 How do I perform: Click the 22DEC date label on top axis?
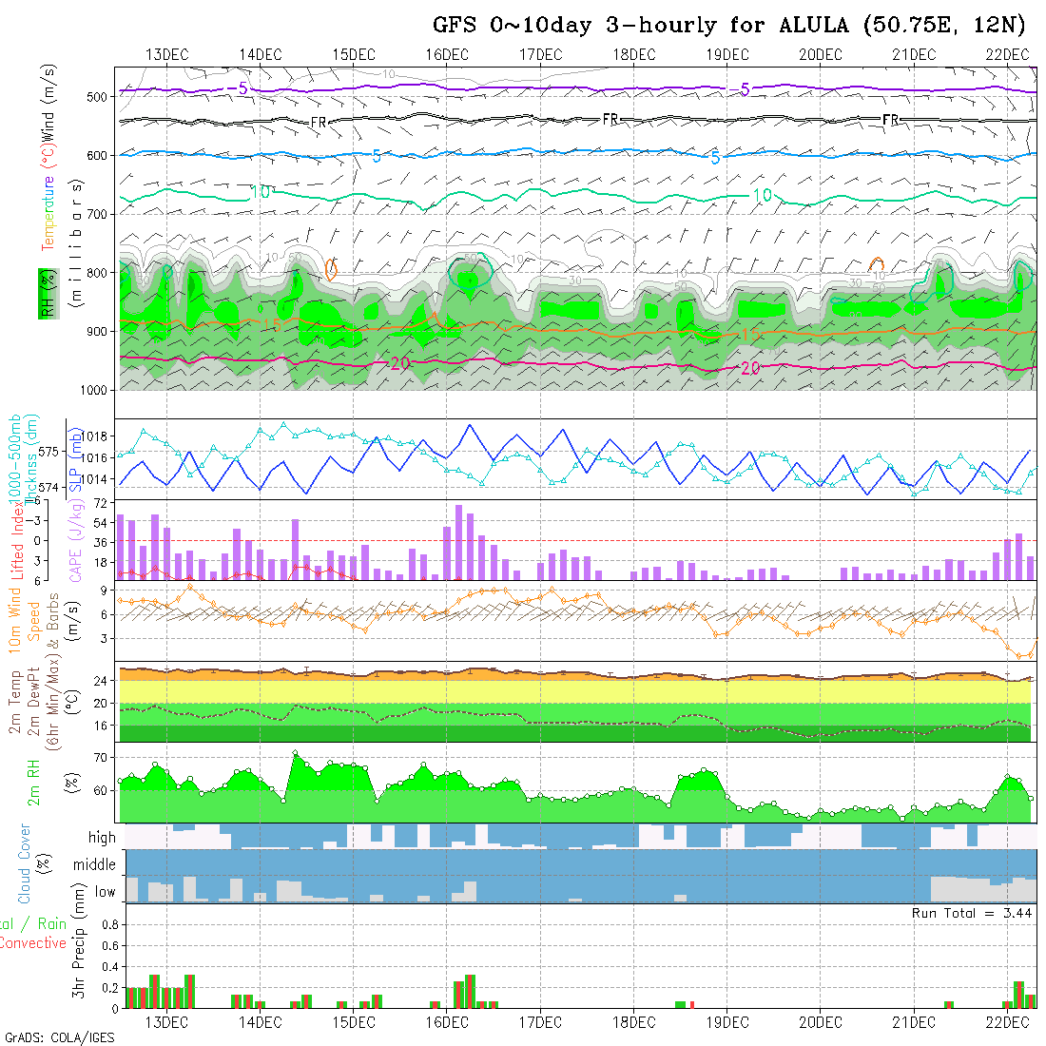pyautogui.click(x=1007, y=54)
